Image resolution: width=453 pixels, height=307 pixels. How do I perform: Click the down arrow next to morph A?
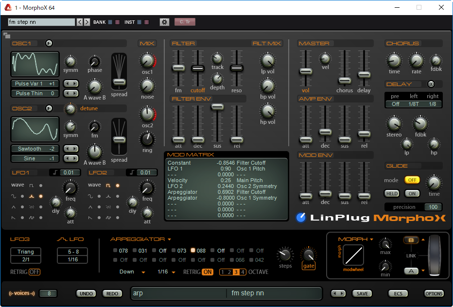coord(423,271)
